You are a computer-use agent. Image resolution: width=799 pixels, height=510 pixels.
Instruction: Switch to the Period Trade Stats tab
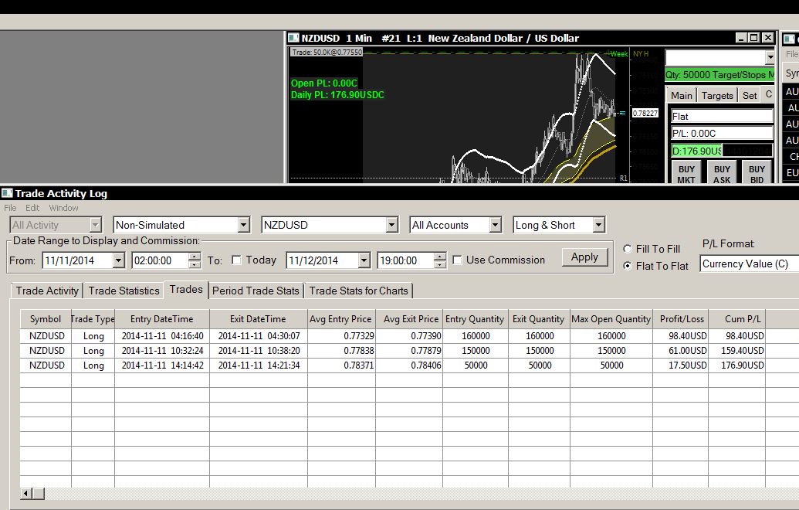pyautogui.click(x=256, y=291)
